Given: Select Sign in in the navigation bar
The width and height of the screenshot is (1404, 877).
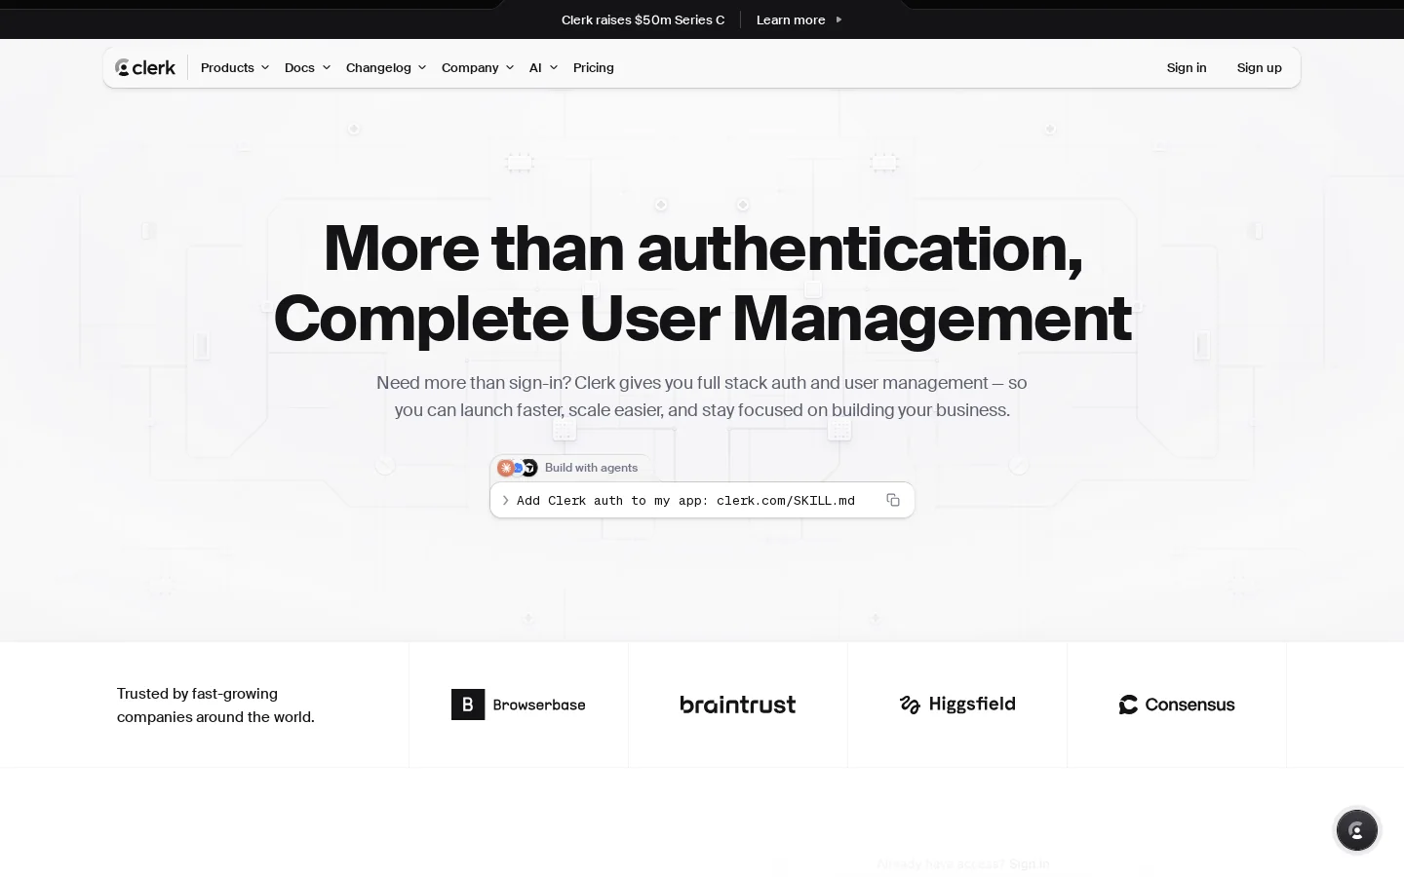Looking at the screenshot, I should [1187, 67].
